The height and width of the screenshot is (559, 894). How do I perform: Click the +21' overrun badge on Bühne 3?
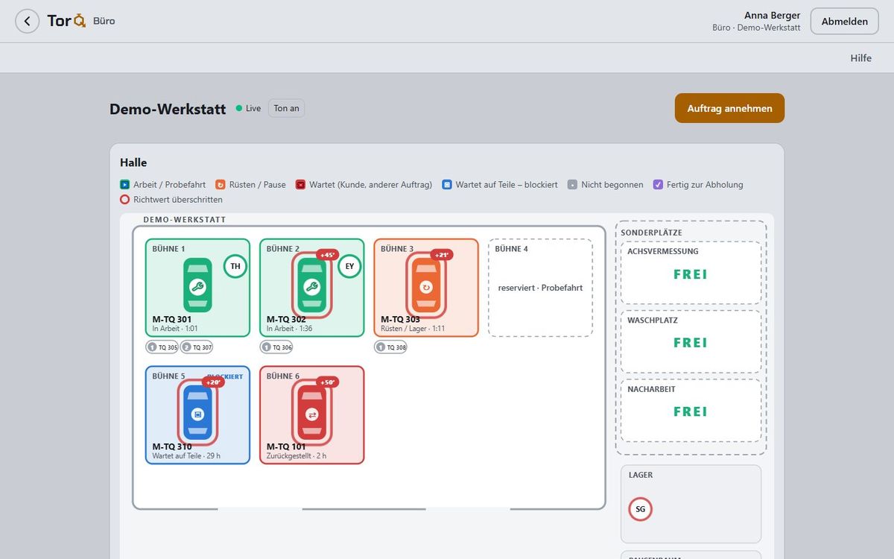442,255
